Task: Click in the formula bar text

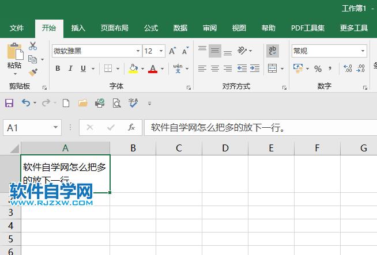Action: (x=218, y=128)
